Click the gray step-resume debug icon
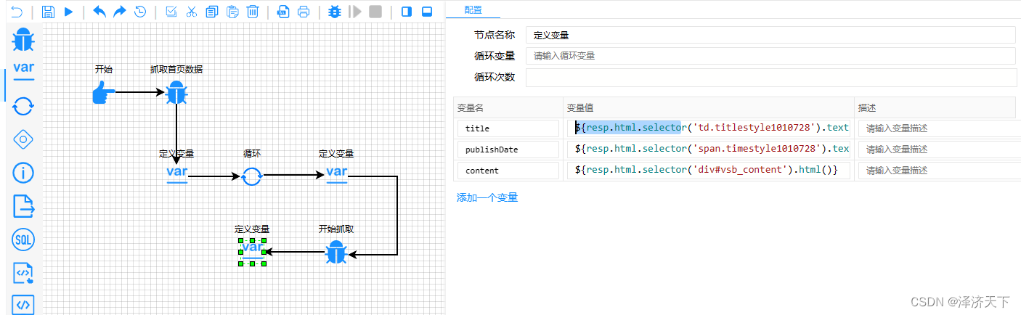Viewport: 1021px width, 315px height. coord(355,12)
